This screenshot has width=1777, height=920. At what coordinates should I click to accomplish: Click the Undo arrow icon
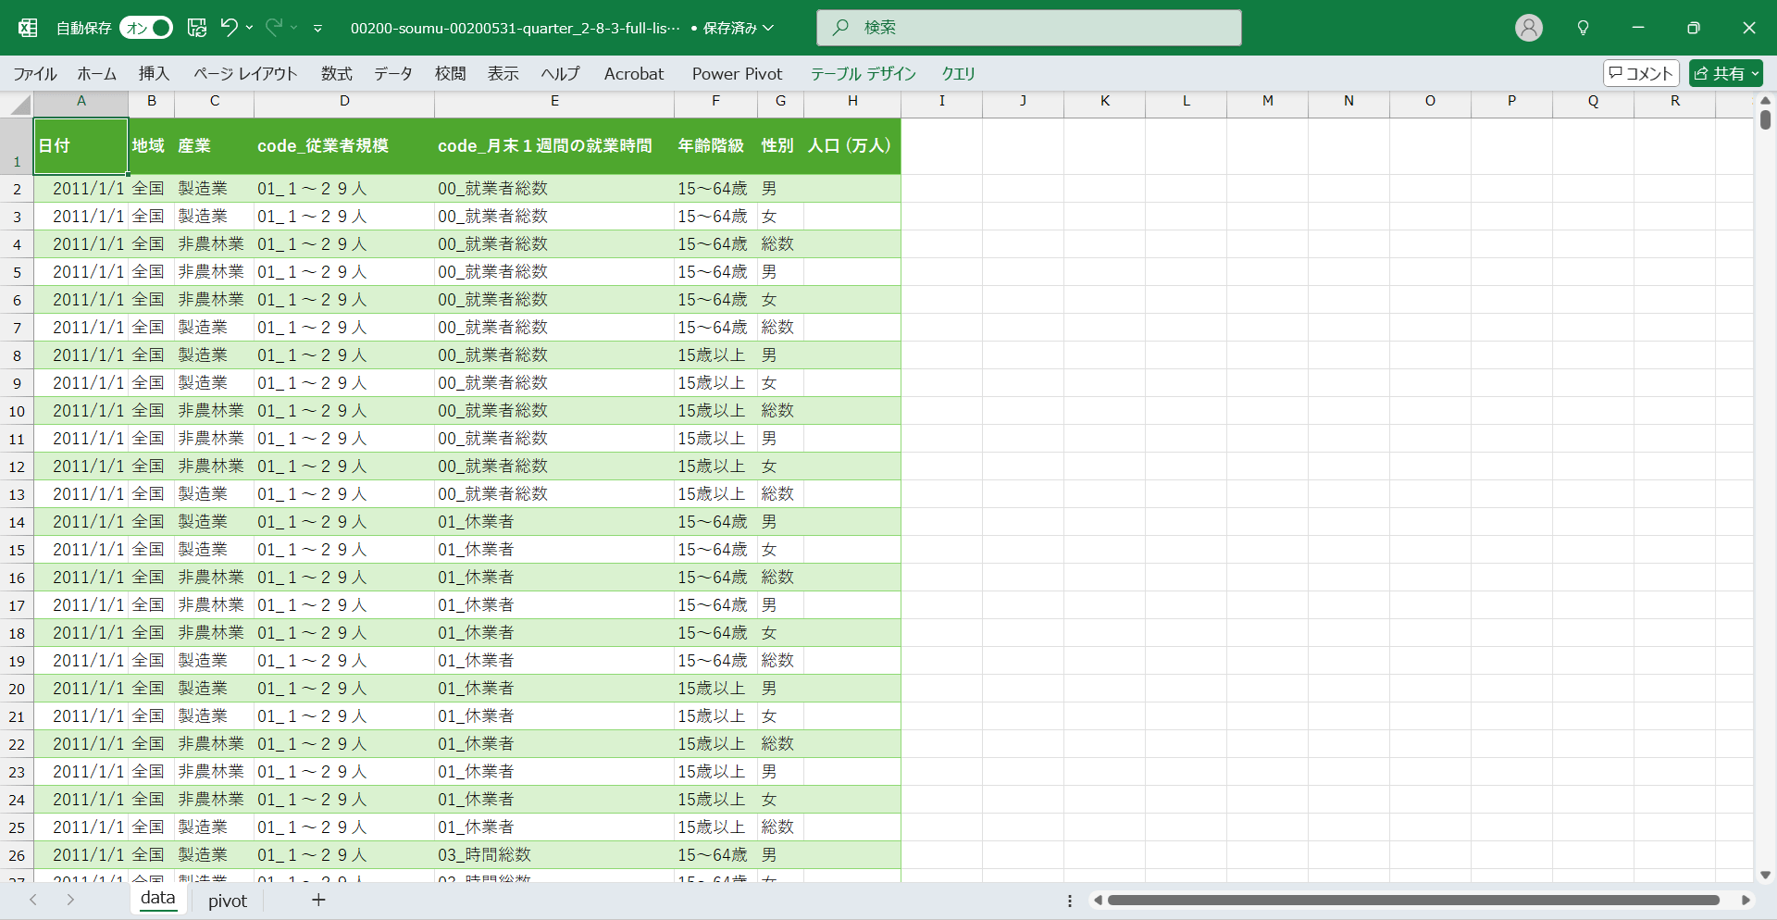click(229, 28)
